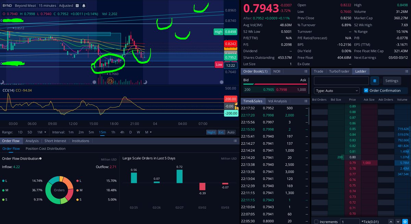Select the 1m interval
The image size is (411, 224).
71,132
